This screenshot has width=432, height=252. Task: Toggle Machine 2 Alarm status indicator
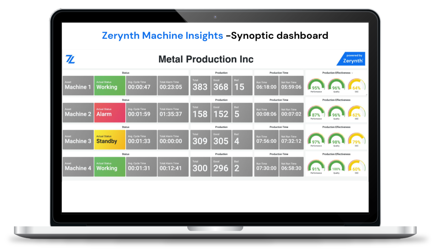(110, 112)
